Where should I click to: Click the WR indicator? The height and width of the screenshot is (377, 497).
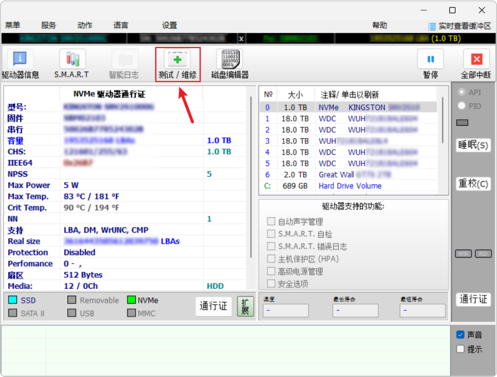[463, 254]
